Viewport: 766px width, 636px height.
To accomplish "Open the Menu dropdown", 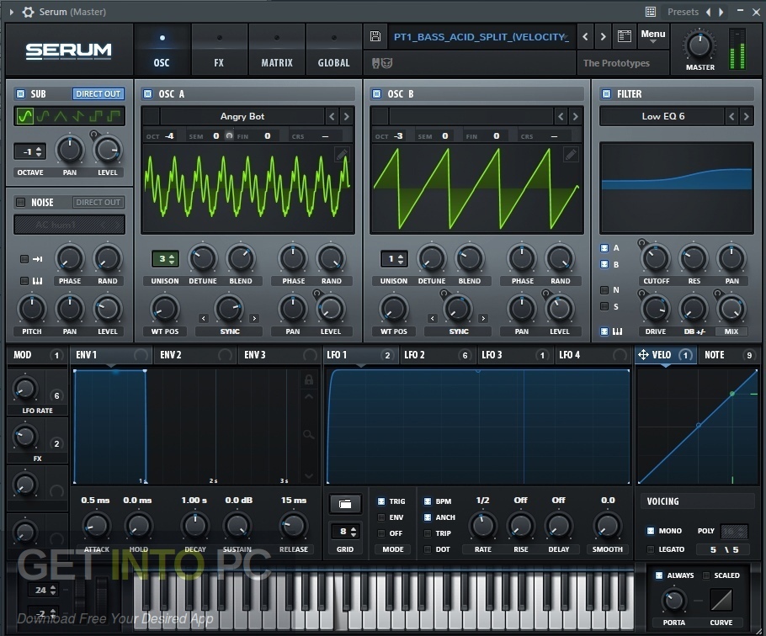I will [652, 36].
